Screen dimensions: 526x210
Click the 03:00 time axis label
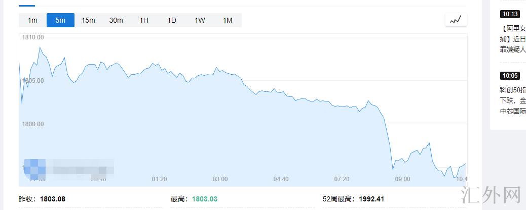pyautogui.click(x=220, y=179)
